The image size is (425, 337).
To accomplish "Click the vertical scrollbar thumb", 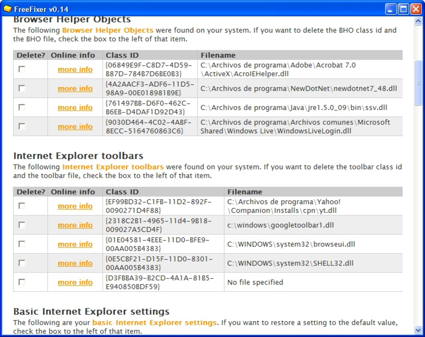I will click(418, 83).
